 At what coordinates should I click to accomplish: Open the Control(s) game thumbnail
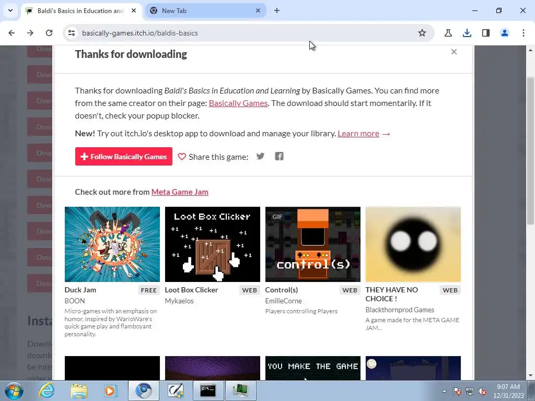(x=313, y=244)
